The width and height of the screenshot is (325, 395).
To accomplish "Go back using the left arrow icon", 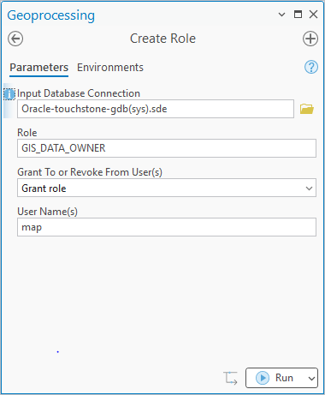I will click(x=15, y=39).
